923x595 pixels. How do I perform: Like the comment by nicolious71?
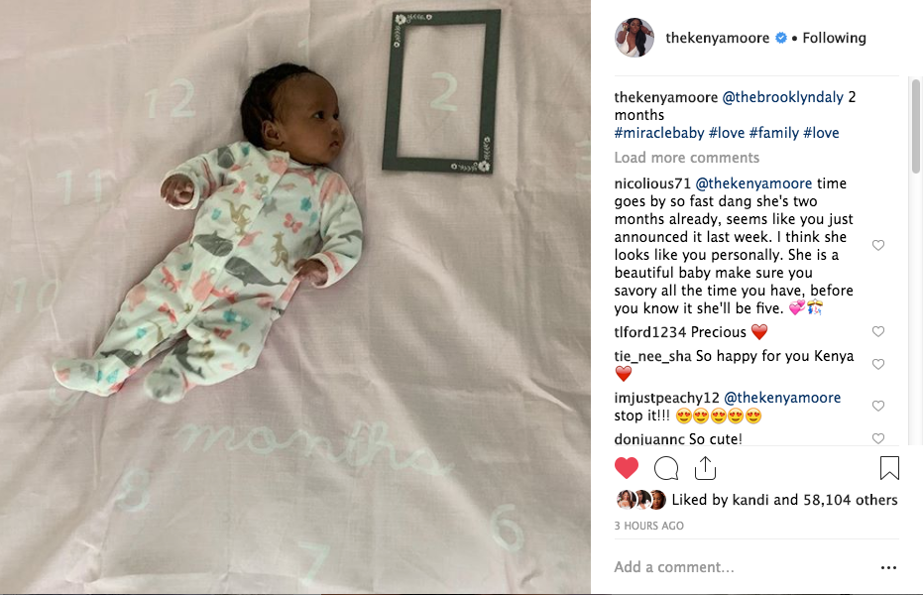click(x=878, y=245)
